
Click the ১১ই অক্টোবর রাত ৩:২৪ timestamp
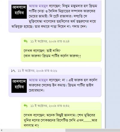click(x=50, y=41)
